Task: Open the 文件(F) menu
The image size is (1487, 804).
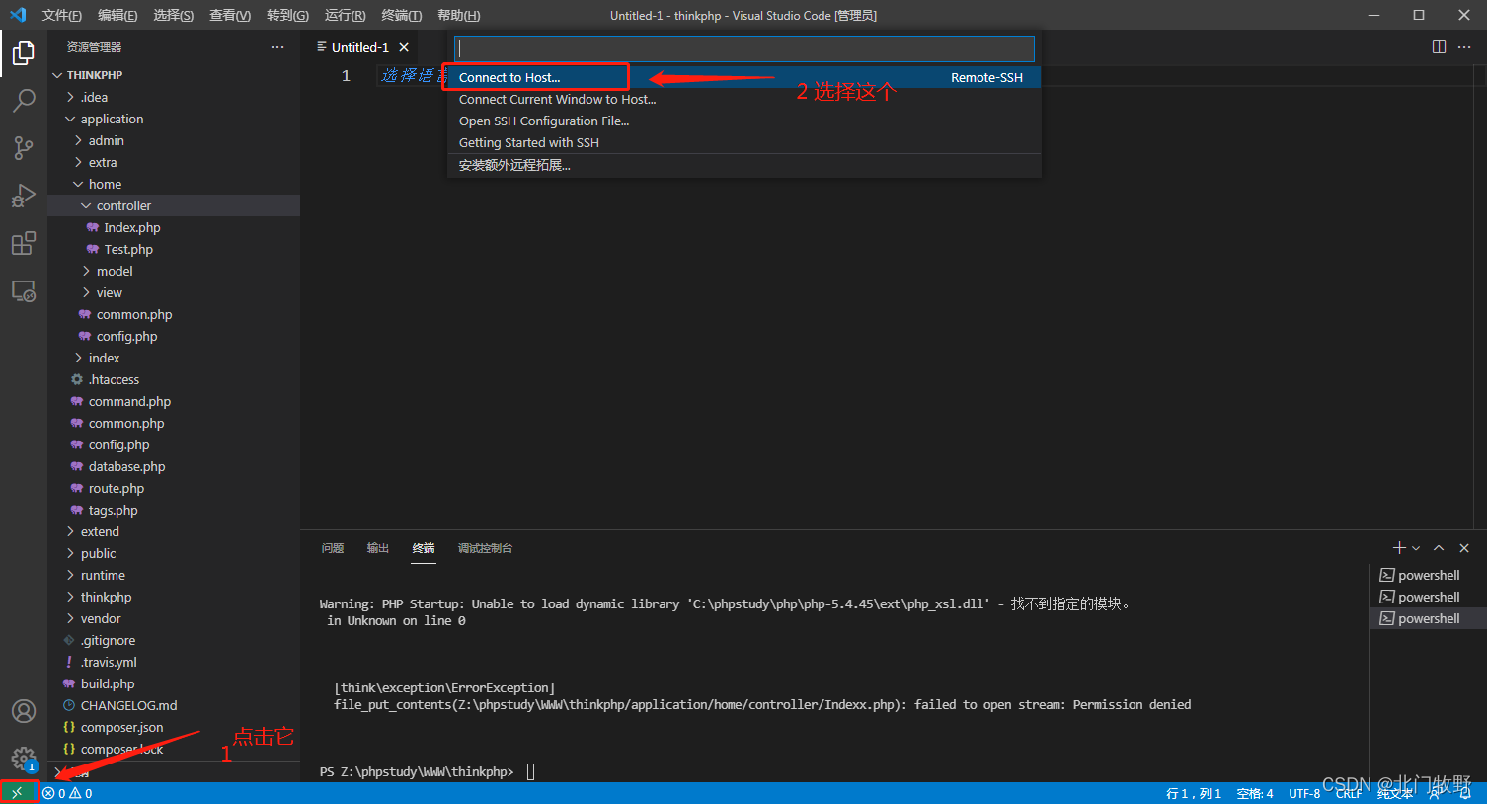Action: tap(62, 15)
